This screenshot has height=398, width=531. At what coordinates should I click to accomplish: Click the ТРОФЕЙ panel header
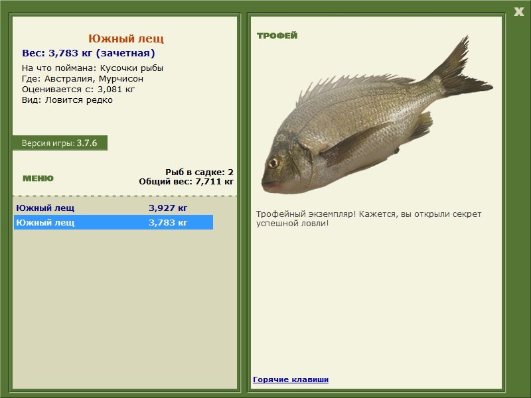(275, 33)
